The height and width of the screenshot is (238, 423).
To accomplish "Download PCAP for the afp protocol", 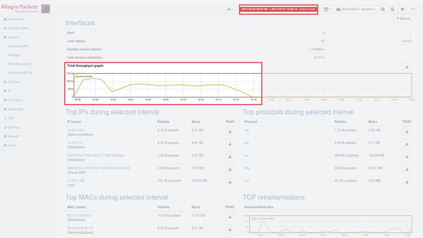I will 407,132.
